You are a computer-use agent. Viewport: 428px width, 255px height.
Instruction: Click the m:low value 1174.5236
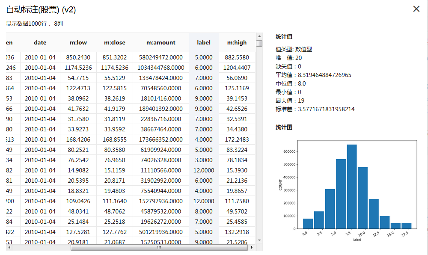(x=78, y=68)
